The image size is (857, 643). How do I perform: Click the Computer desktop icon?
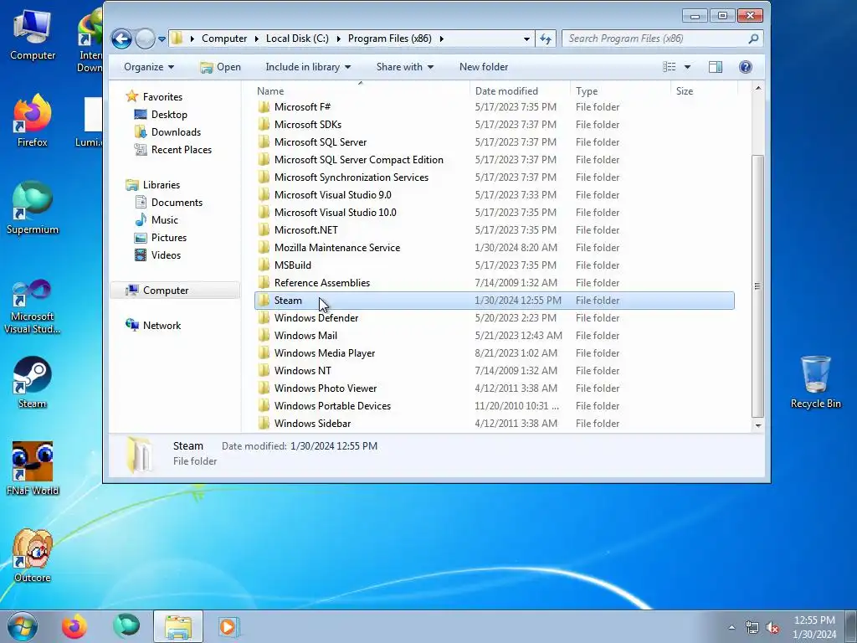[33, 34]
